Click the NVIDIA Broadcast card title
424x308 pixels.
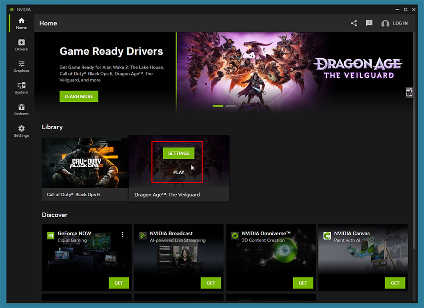tap(171, 233)
